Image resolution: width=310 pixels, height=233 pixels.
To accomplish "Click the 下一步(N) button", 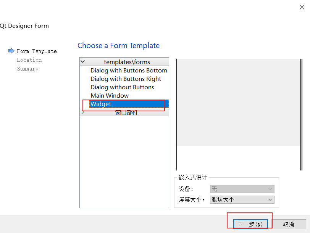I will point(250,224).
